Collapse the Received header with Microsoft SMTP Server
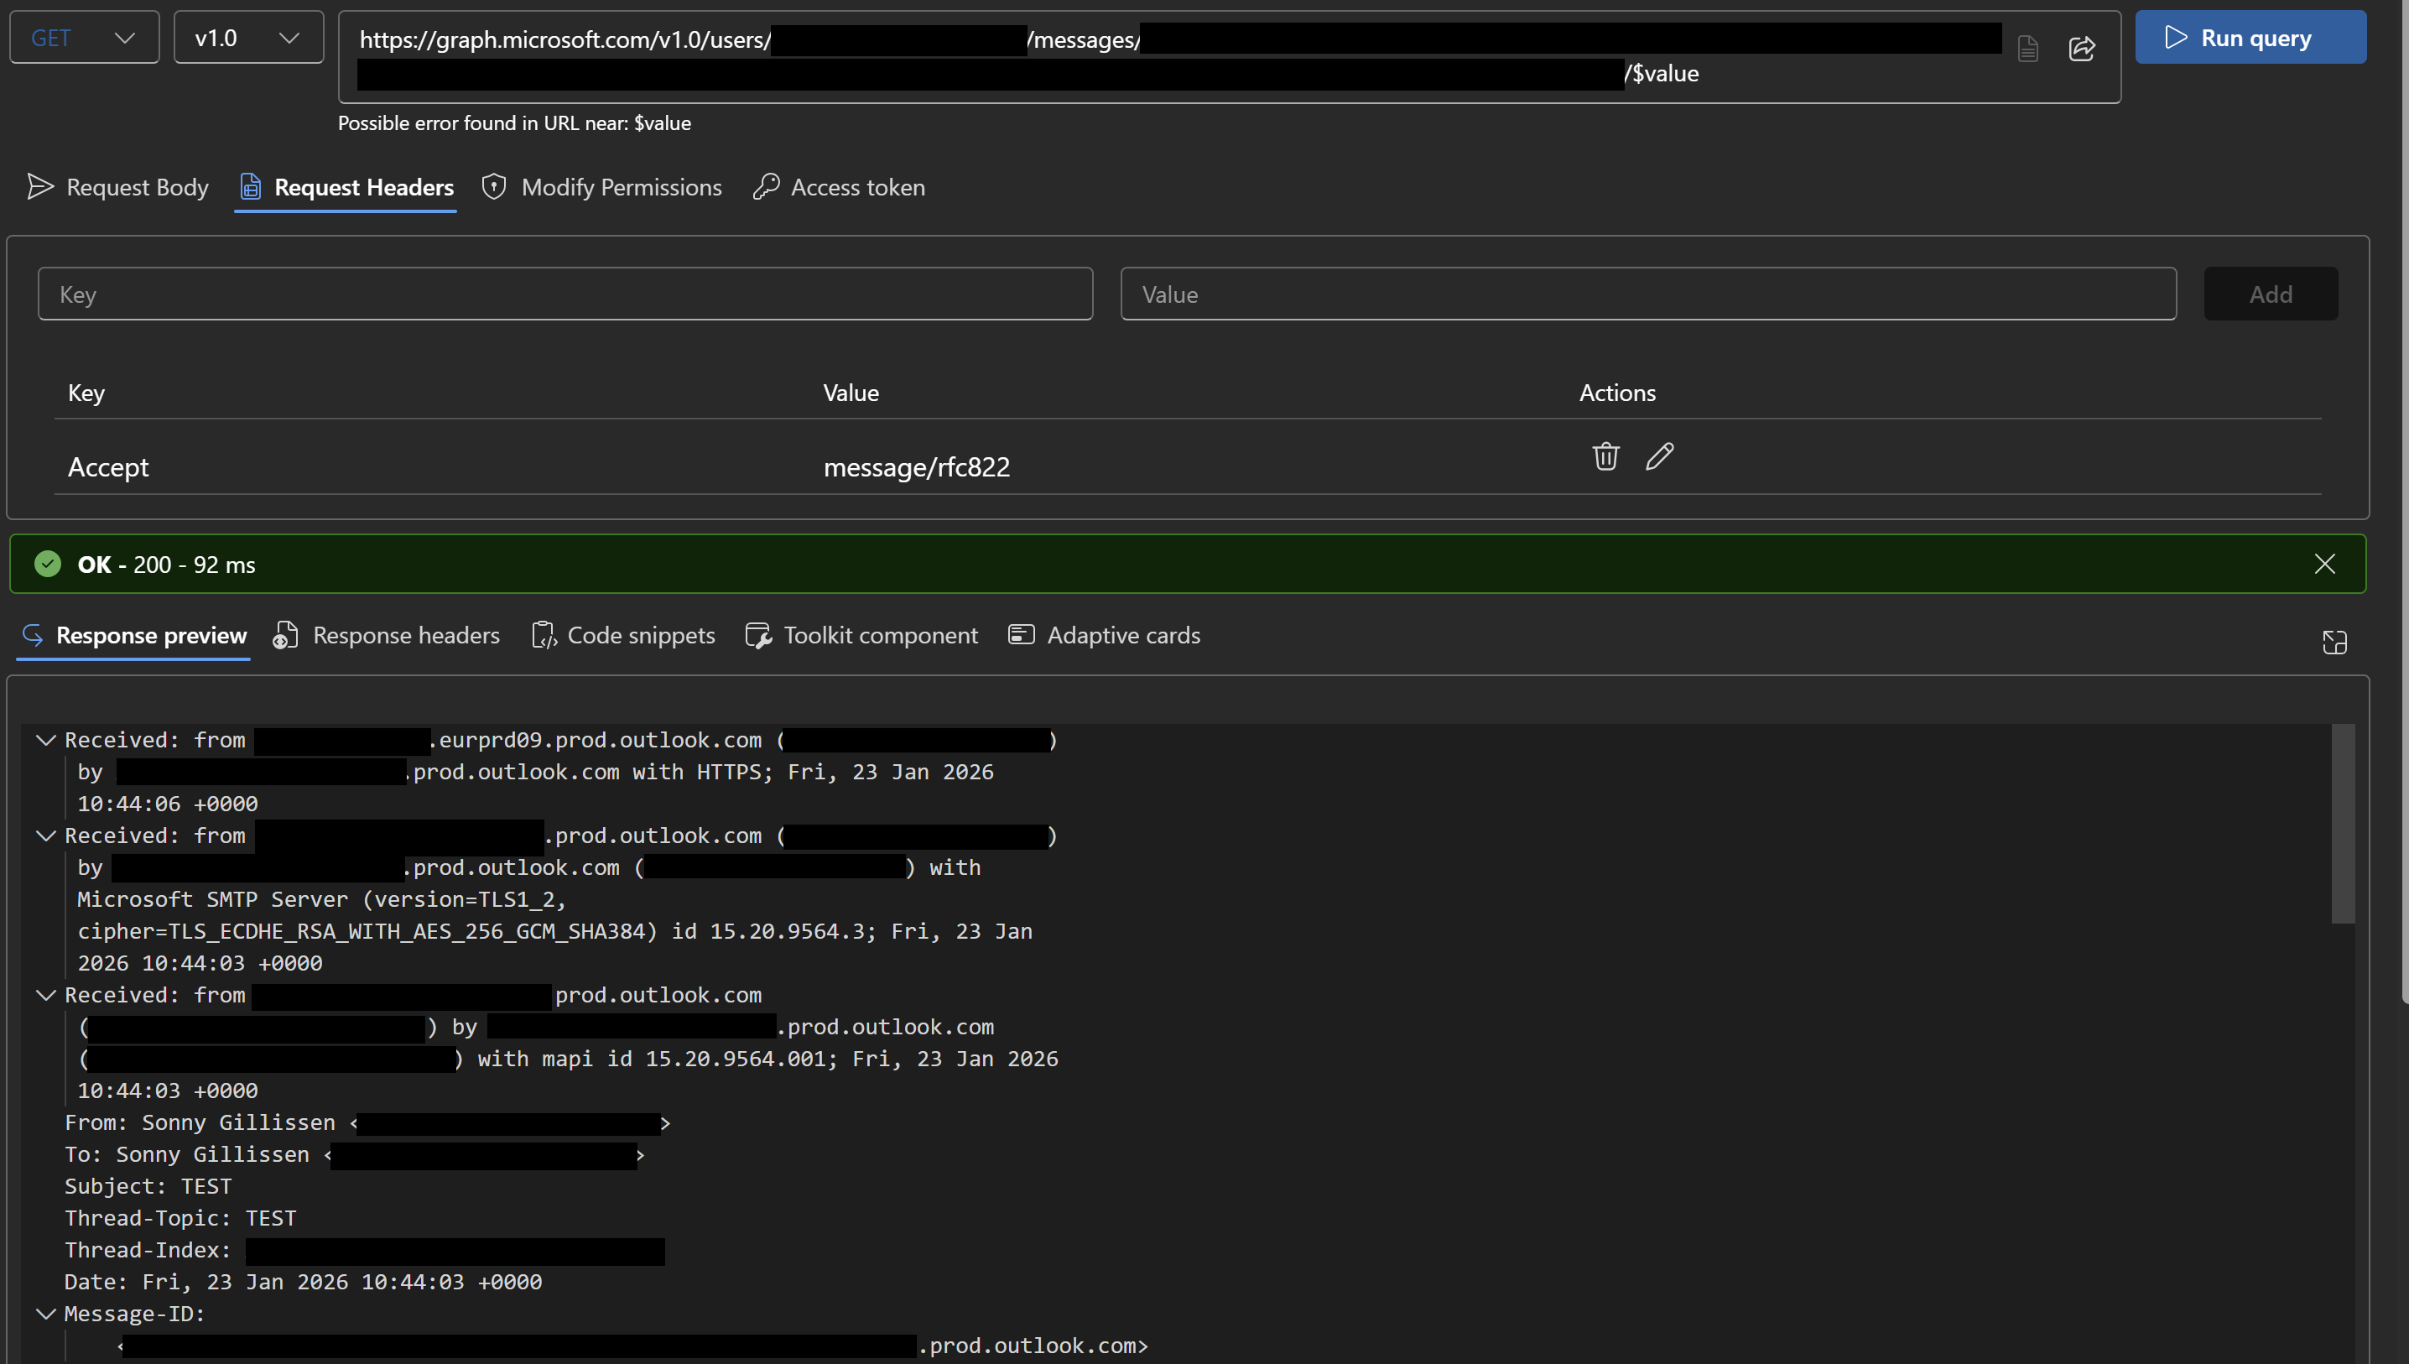 pos(45,836)
